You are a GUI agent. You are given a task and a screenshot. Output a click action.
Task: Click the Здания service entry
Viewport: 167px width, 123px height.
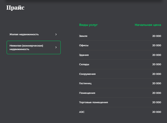click(84, 55)
